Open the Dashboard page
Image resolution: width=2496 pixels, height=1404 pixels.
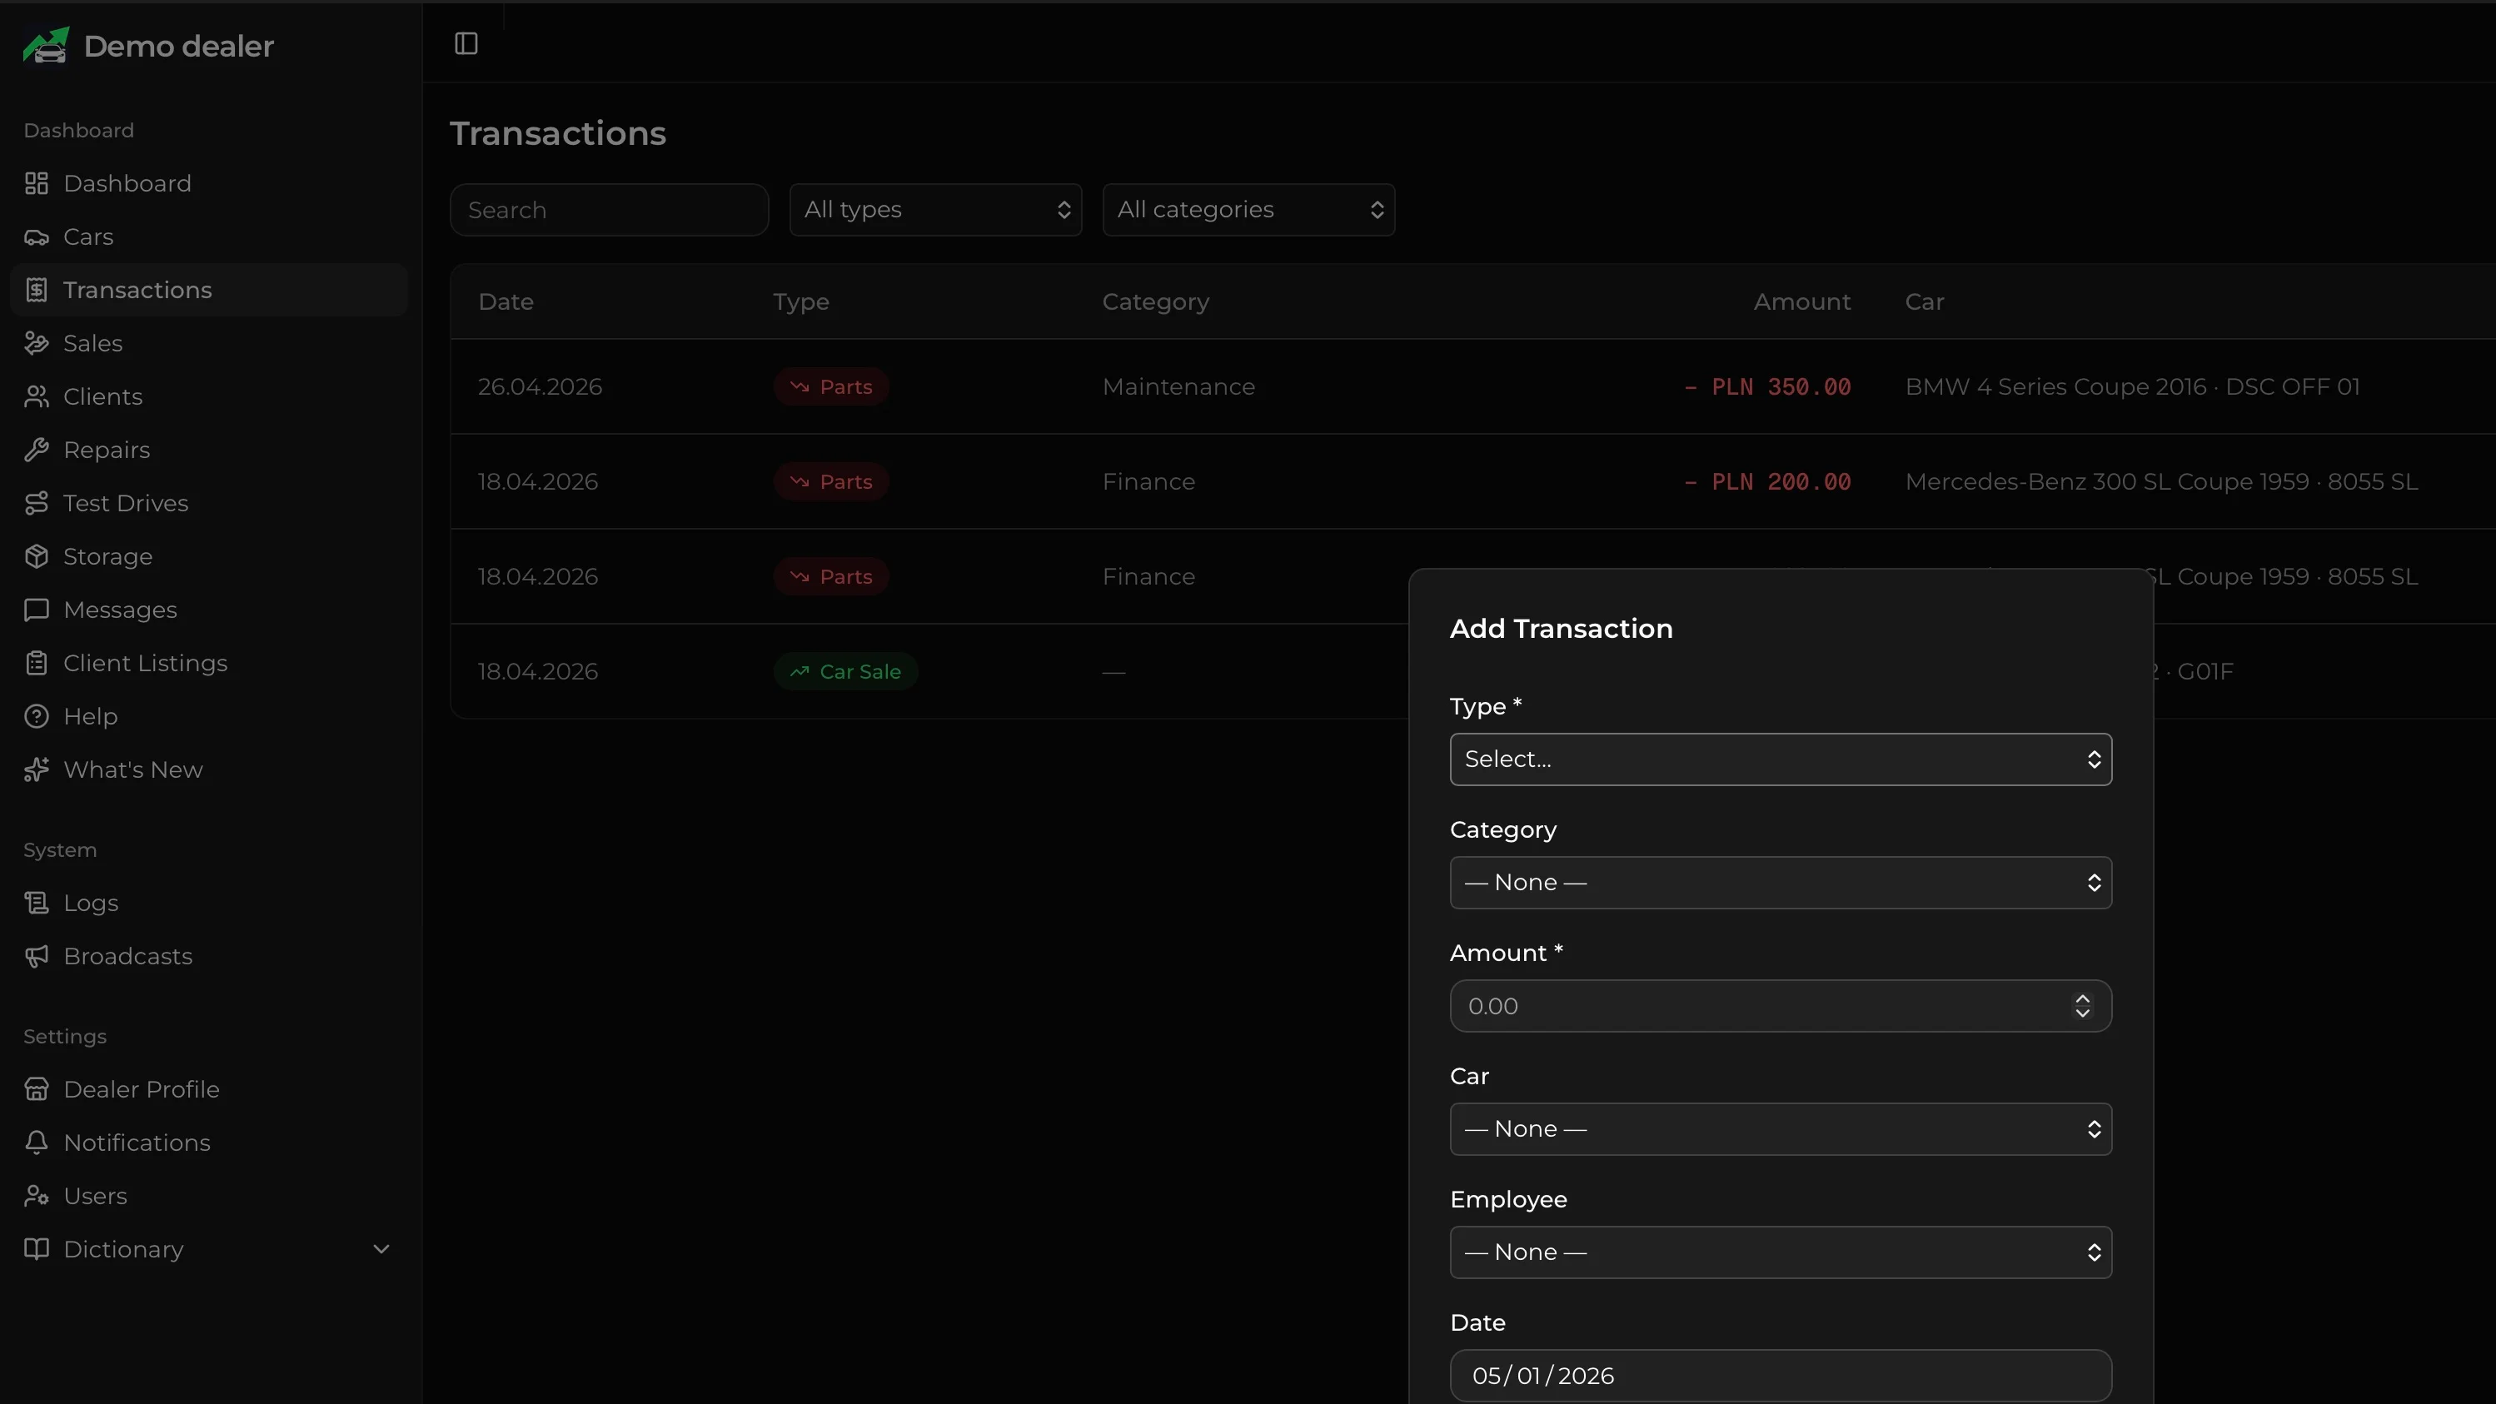(209, 183)
